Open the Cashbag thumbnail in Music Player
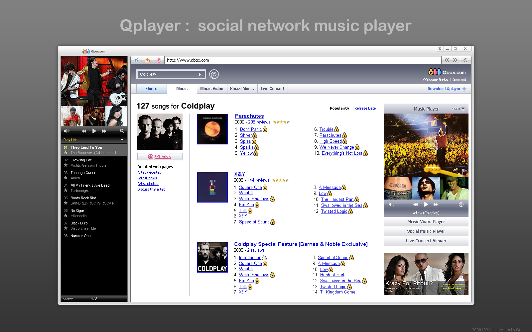Image resolution: width=532 pixels, height=332 pixels. point(398,188)
